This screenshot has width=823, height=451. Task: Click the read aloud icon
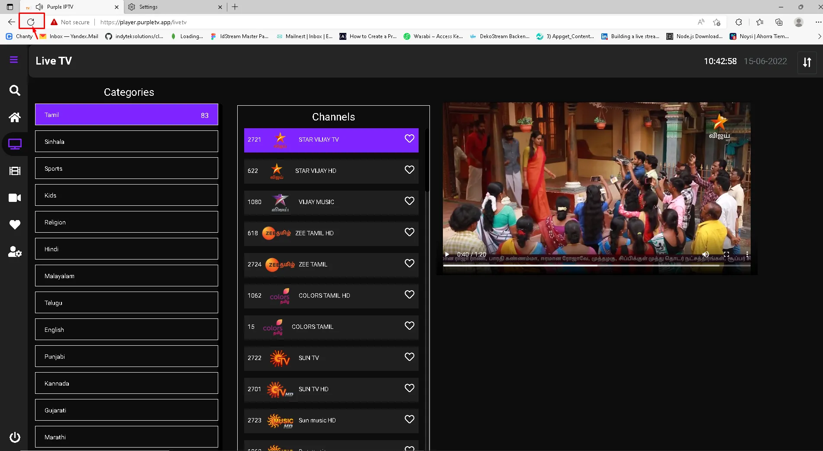coord(701,22)
